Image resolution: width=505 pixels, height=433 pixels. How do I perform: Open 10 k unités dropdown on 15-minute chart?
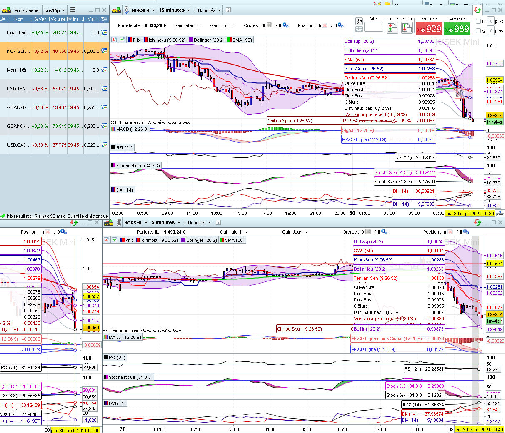pyautogui.click(x=207, y=10)
